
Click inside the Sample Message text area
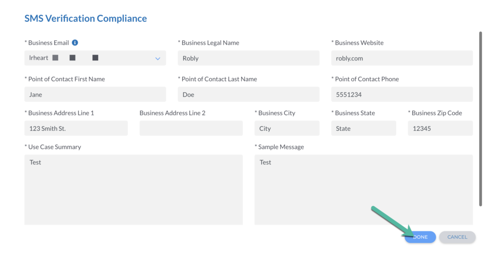pos(364,189)
